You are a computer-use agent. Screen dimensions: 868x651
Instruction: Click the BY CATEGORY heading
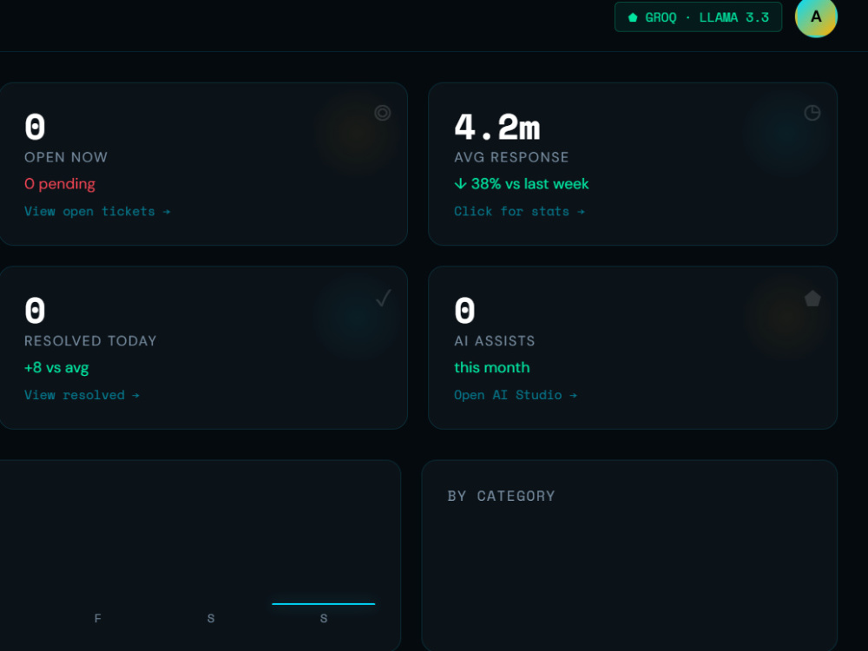pos(501,496)
